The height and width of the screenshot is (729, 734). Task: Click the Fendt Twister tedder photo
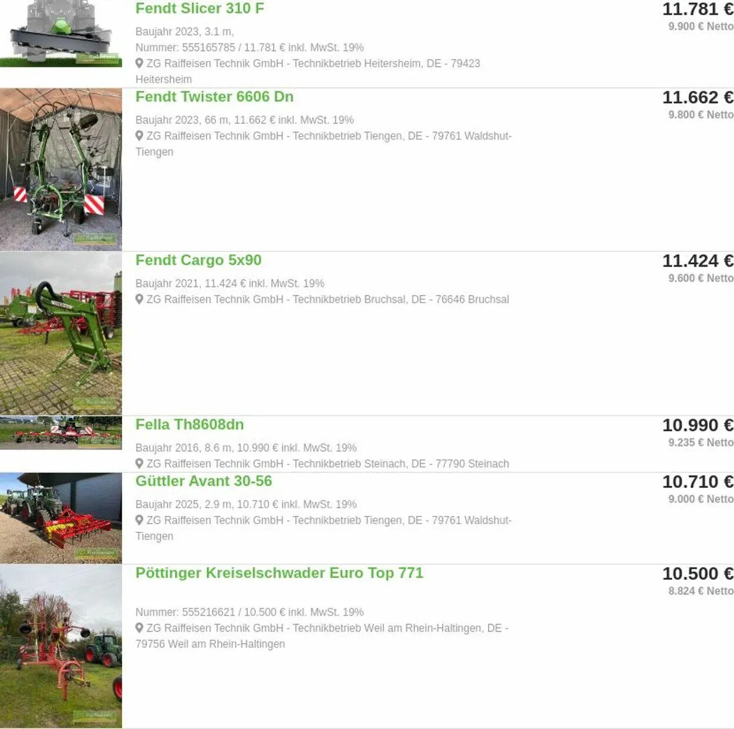pyautogui.click(x=61, y=170)
